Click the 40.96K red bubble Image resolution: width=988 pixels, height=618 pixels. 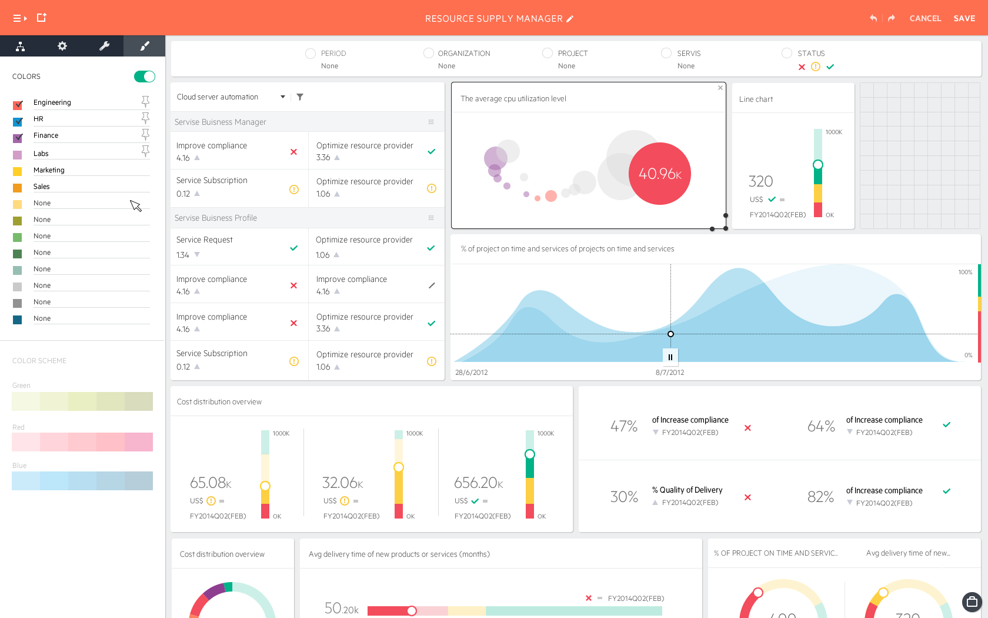(x=660, y=174)
